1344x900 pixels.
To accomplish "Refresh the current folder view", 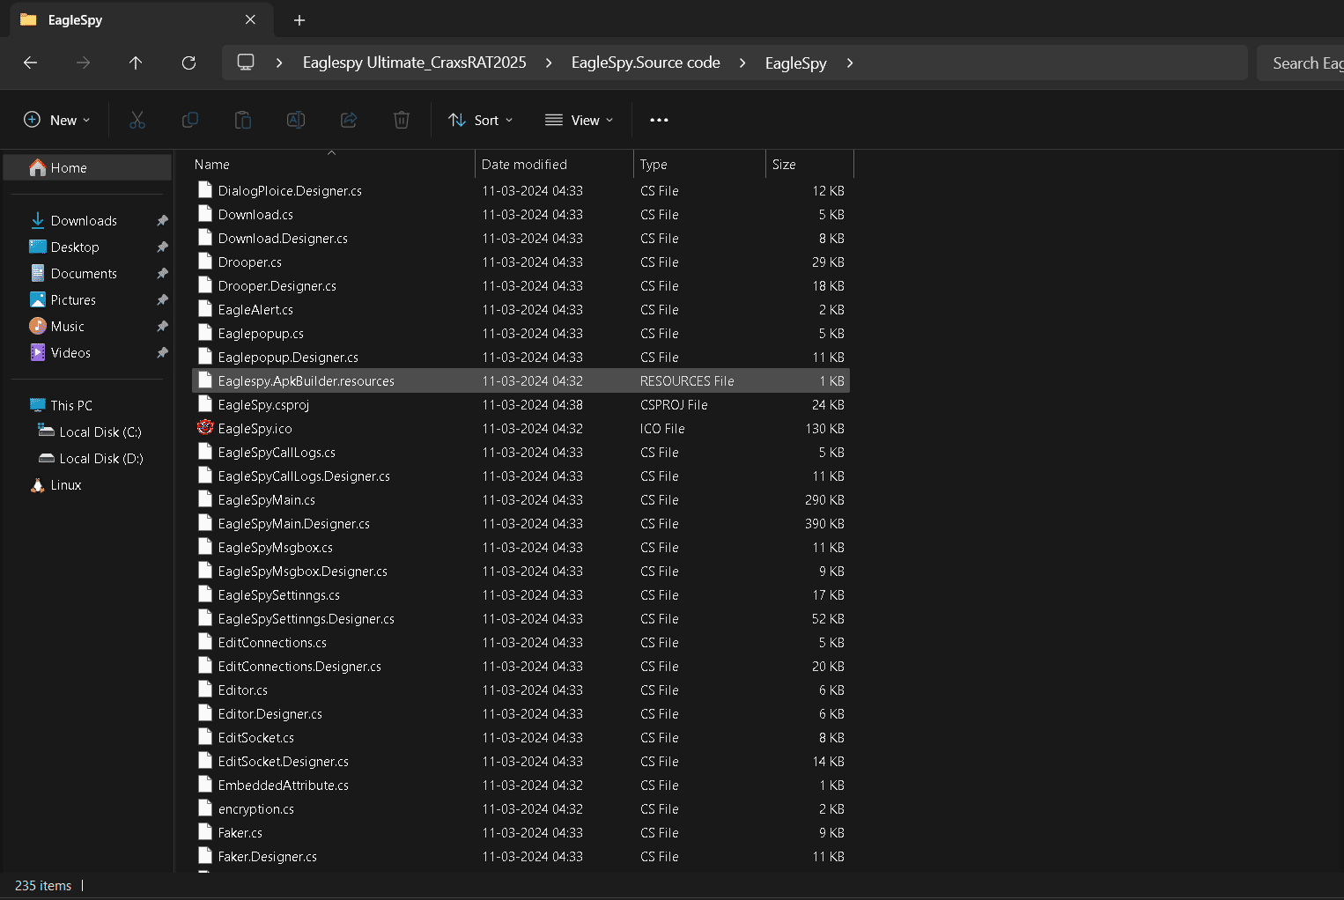I will coord(188,63).
